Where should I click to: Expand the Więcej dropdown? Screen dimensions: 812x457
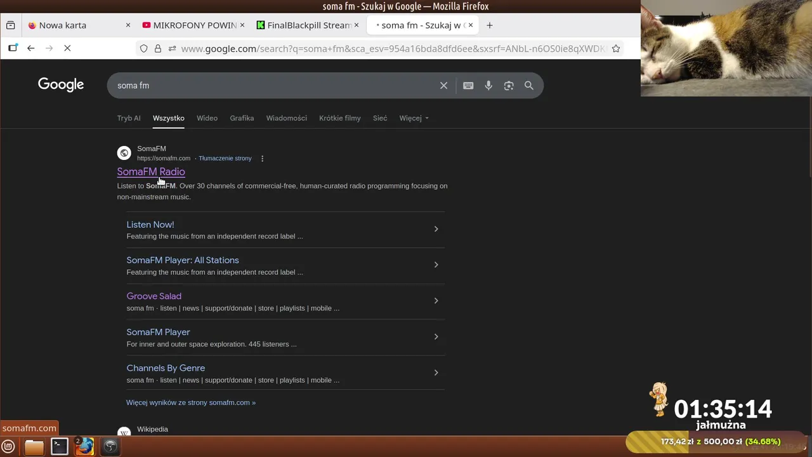pos(414,118)
